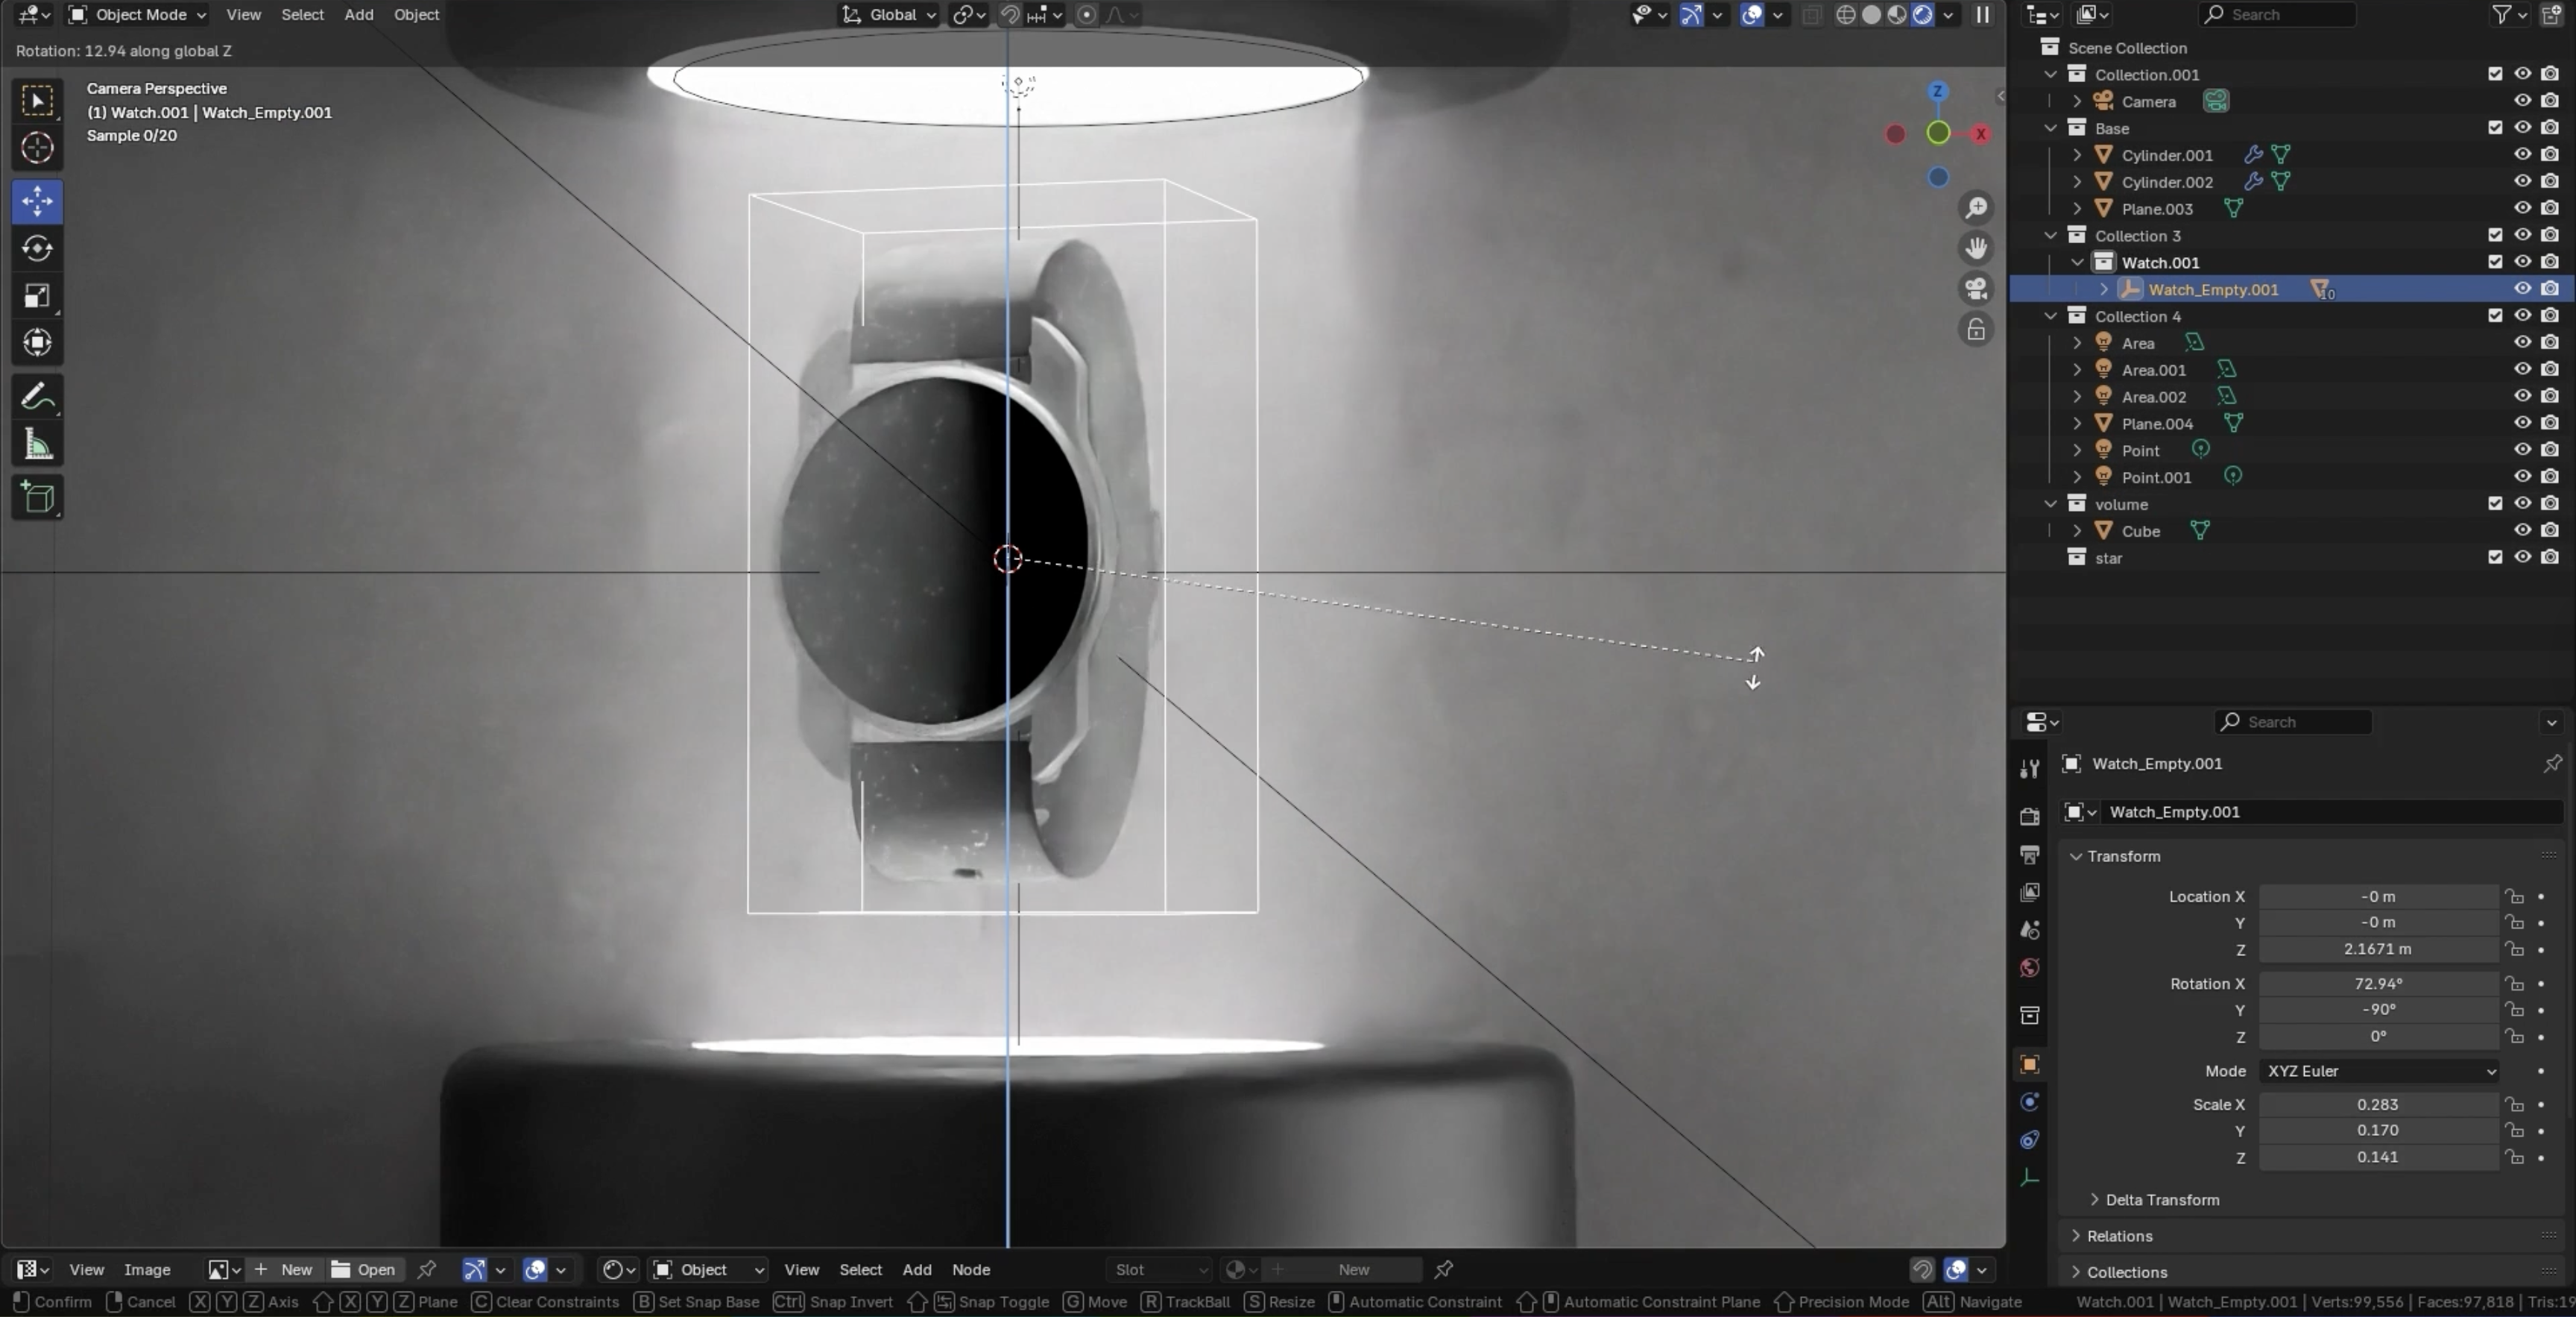Select Point.001 light in outliner
The width and height of the screenshot is (2576, 1317).
2156,477
